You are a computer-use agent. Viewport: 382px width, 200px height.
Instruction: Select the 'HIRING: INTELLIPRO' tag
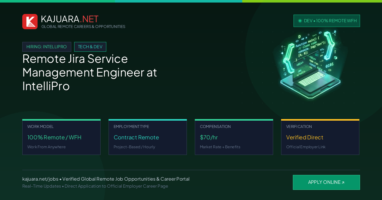pyautogui.click(x=47, y=47)
